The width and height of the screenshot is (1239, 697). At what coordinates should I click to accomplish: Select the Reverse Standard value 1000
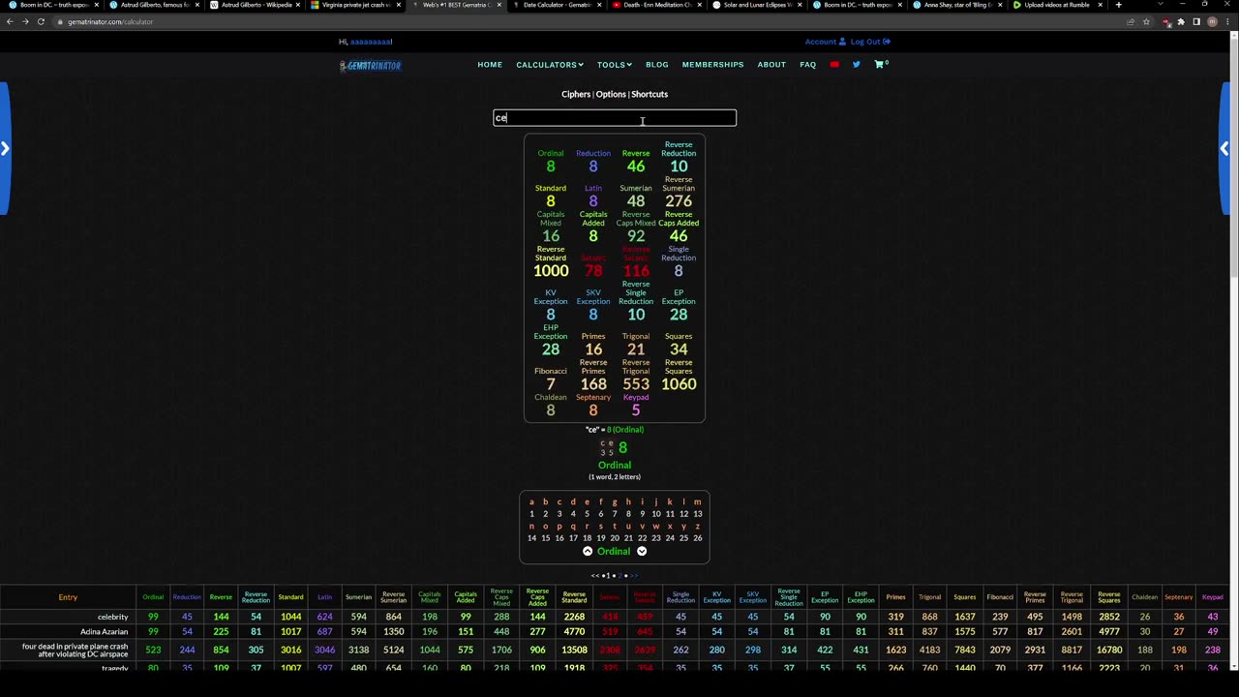[551, 271]
